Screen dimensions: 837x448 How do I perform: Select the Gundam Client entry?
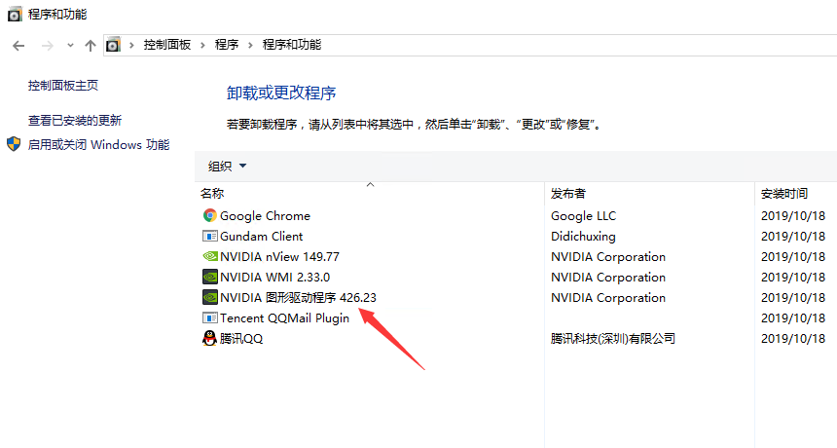click(261, 236)
